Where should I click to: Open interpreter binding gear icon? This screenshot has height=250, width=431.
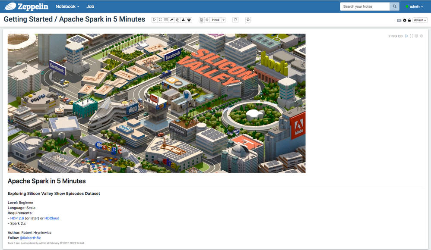(405, 20)
